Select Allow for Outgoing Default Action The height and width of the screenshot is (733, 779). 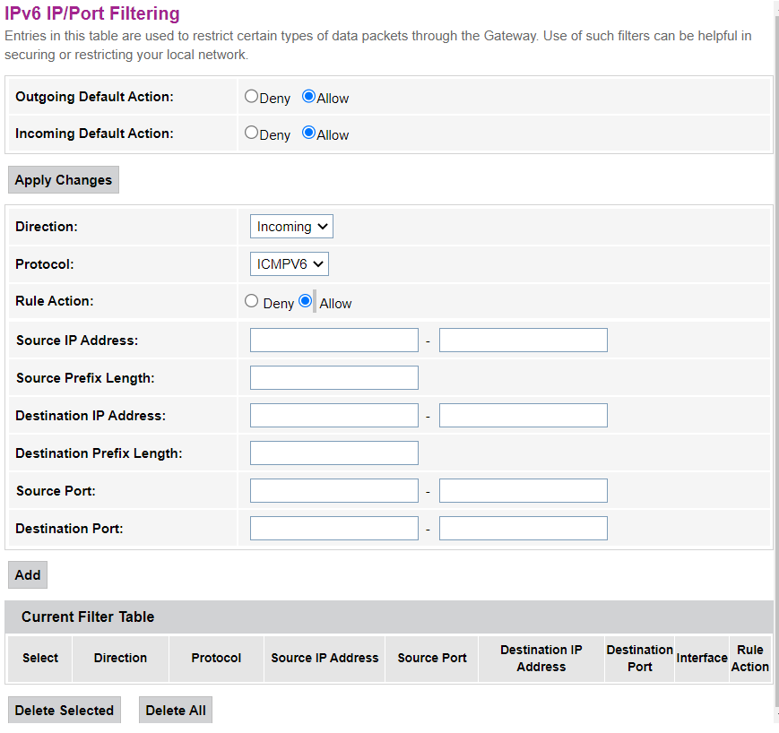coord(308,97)
